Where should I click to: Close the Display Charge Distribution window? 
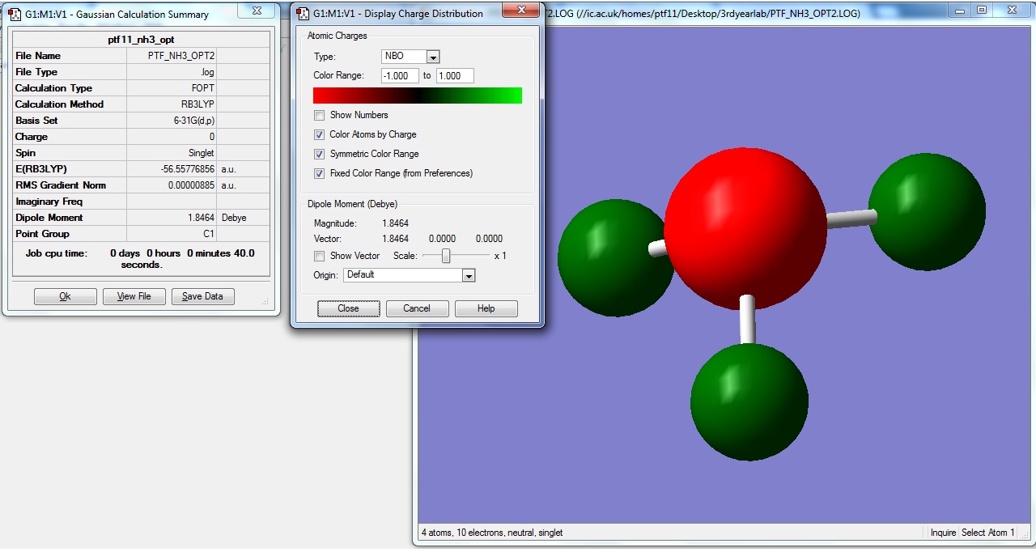(520, 11)
